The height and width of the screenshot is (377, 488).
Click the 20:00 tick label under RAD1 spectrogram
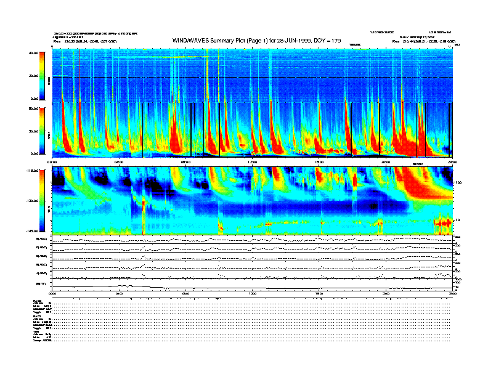tap(385, 162)
